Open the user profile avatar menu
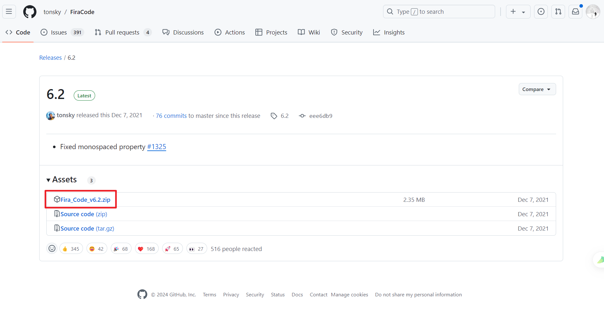The image size is (604, 312). pos(593,12)
